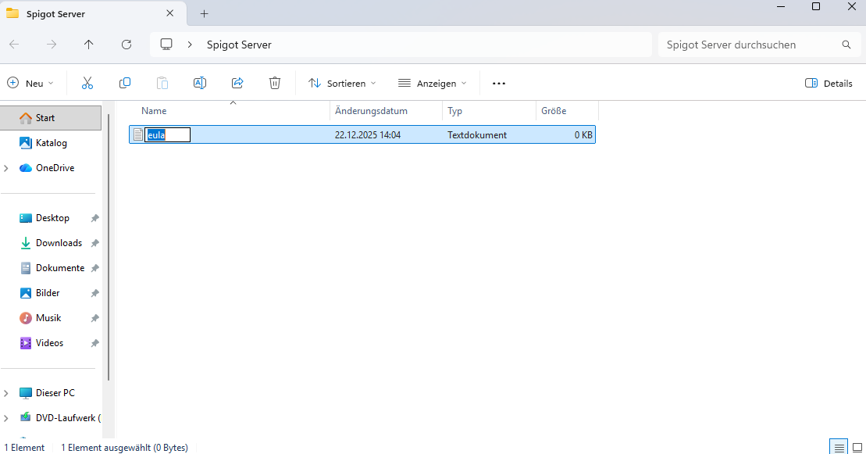Navigate to Downloads in the sidebar
This screenshot has height=454, width=866.
59,242
